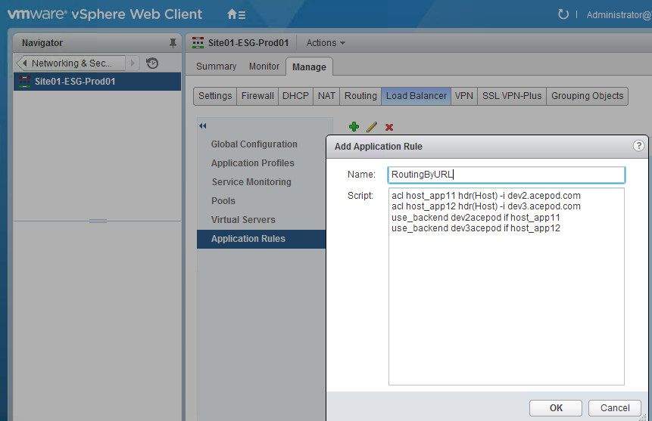Open the Routing sub-tab
This screenshot has width=652, height=421.
[360, 96]
